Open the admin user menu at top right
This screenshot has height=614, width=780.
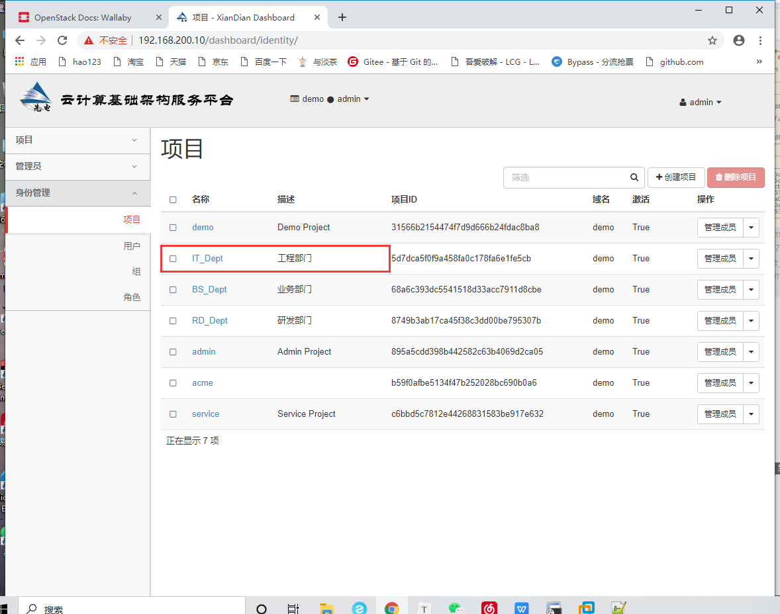tap(700, 102)
